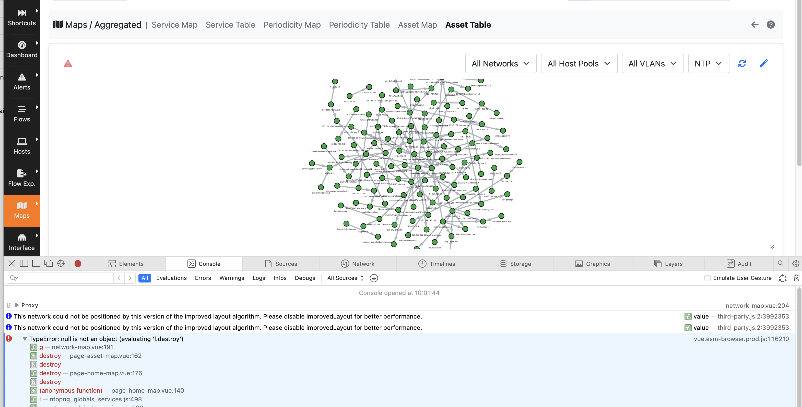The width and height of the screenshot is (802, 407).
Task: Select the Maps sidebar item
Action: tap(22, 210)
